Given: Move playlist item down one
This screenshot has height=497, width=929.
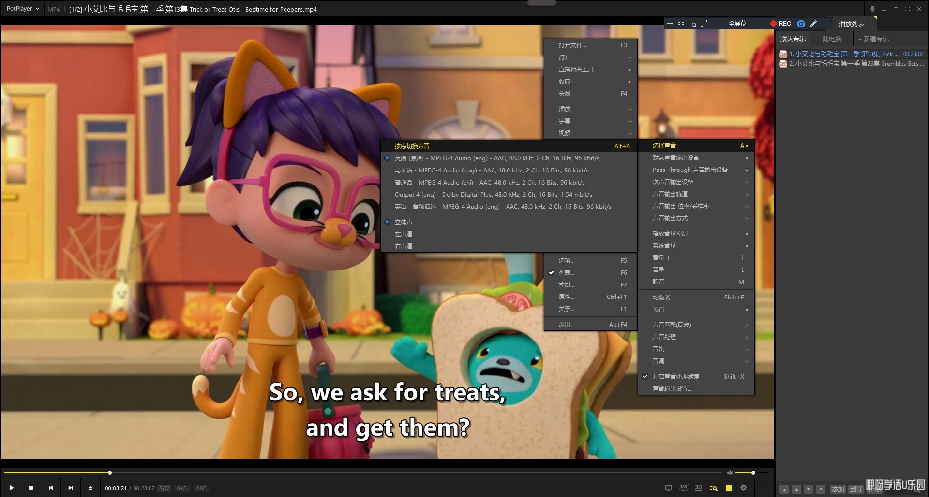Looking at the screenshot, I should pyautogui.click(x=809, y=489).
